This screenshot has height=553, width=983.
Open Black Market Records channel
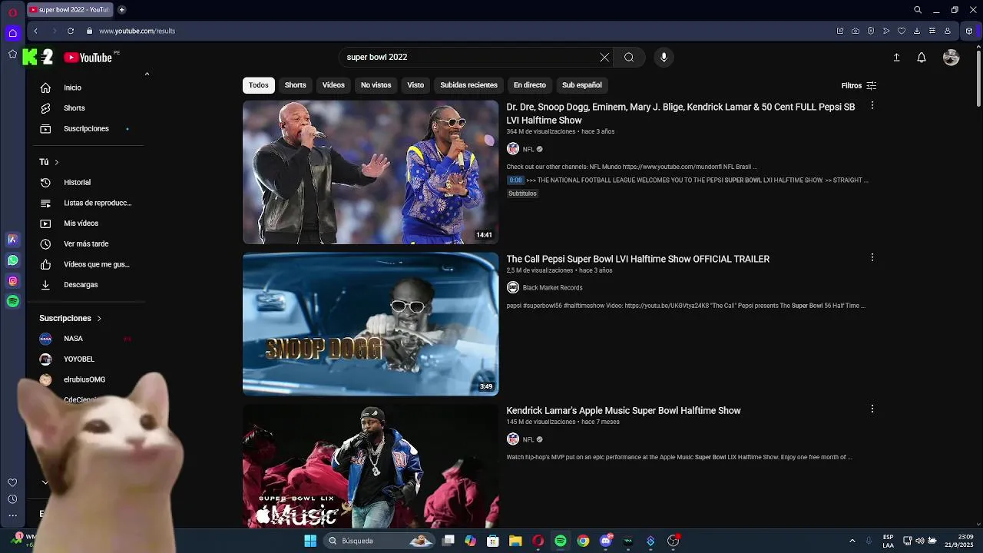point(552,287)
